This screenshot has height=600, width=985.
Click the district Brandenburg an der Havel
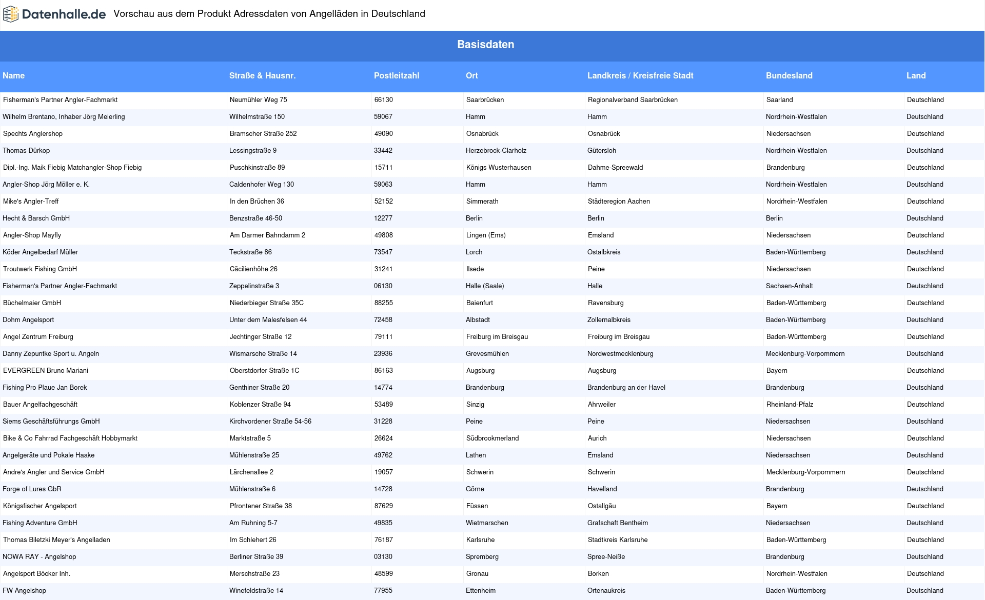(x=626, y=388)
